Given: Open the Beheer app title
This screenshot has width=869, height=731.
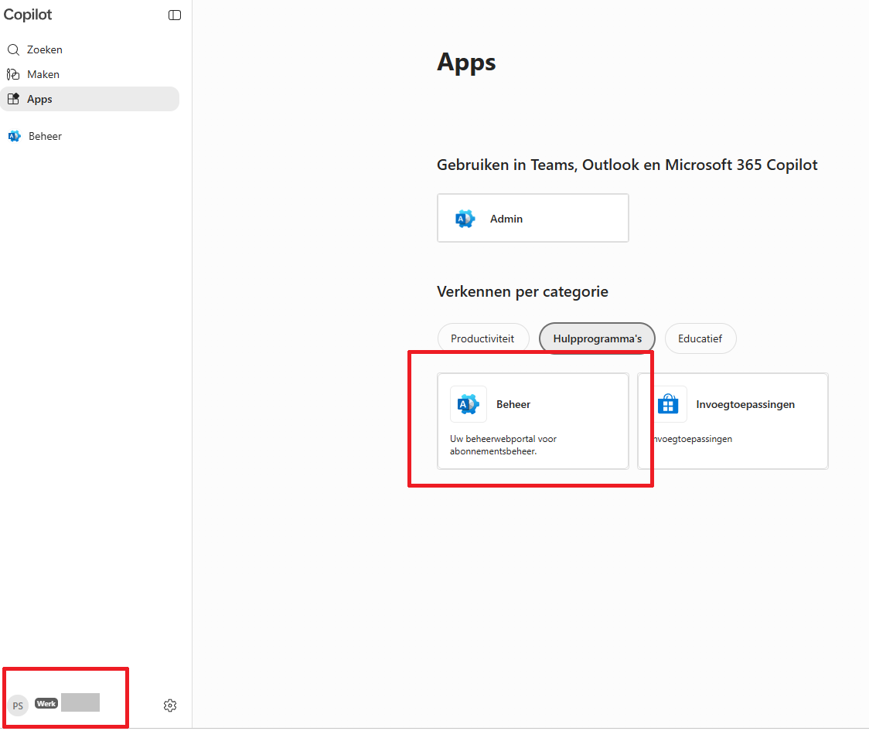Looking at the screenshot, I should (x=513, y=404).
